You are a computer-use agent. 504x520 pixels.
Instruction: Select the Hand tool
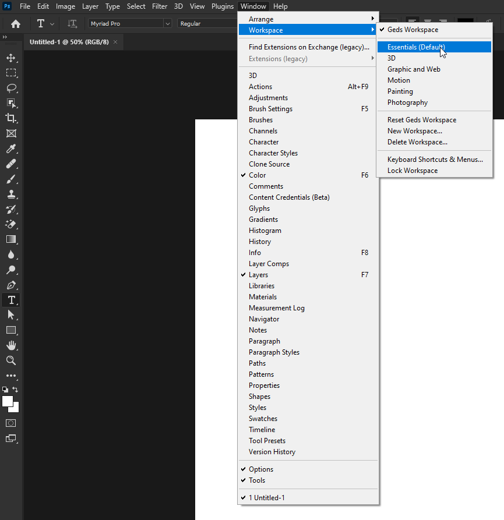11,345
